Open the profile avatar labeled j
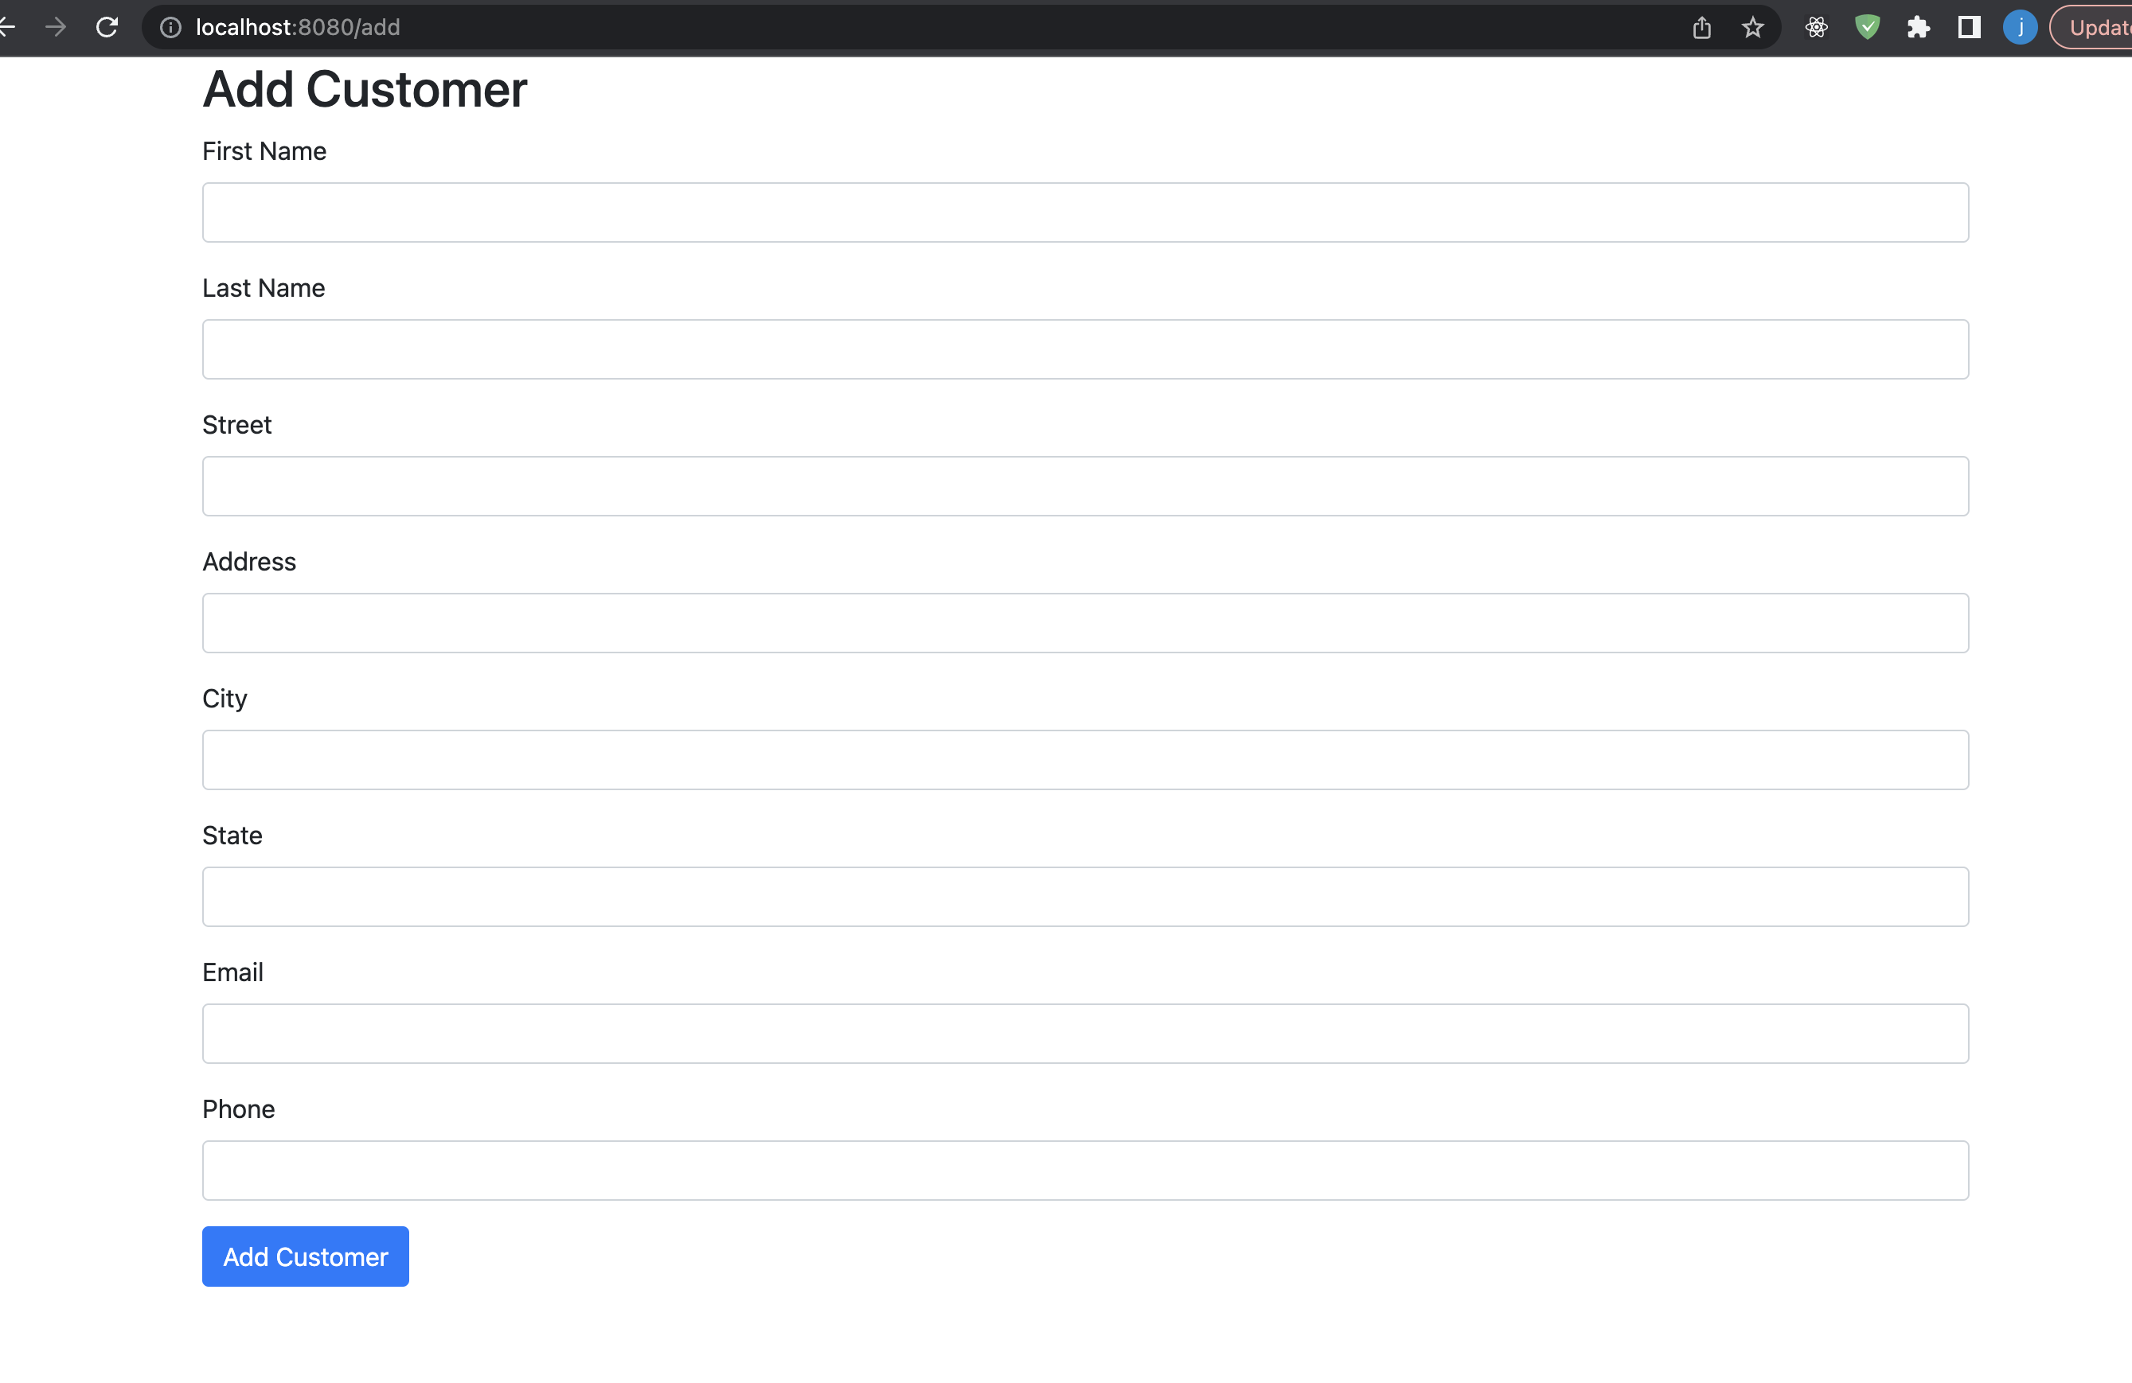 tap(2020, 27)
